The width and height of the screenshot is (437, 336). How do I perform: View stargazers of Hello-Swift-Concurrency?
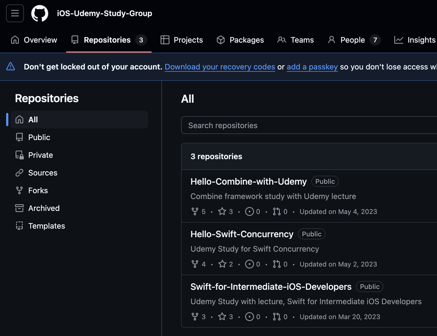click(225, 264)
